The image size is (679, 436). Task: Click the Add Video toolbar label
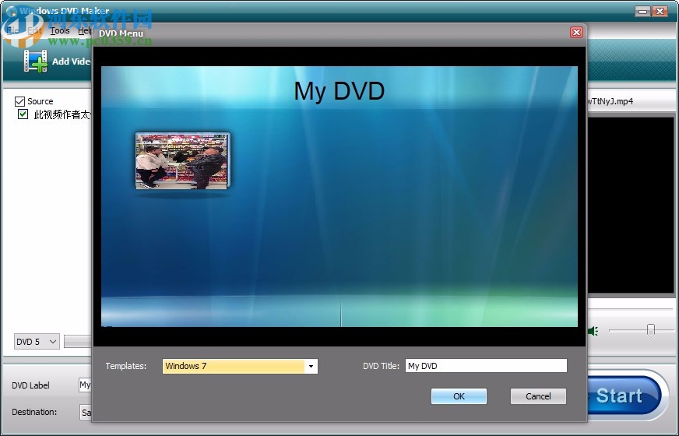point(71,62)
